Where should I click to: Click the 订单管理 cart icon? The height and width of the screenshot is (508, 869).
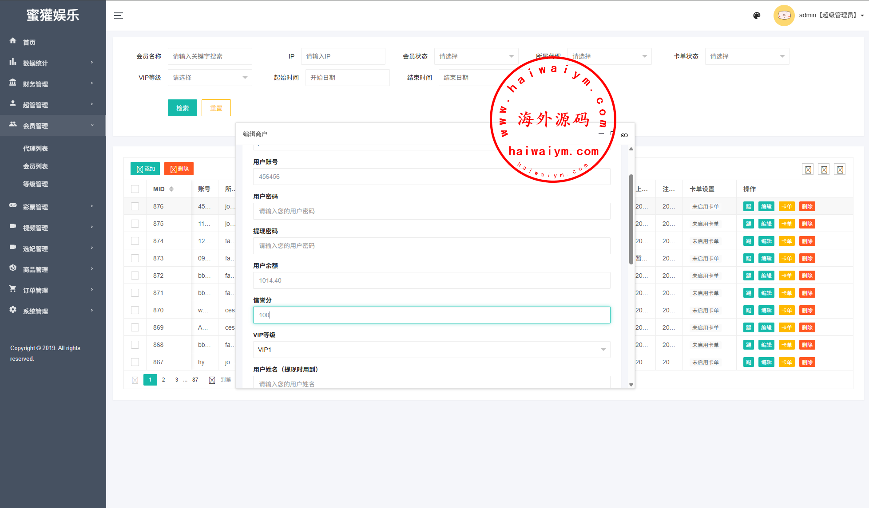pyautogui.click(x=13, y=289)
